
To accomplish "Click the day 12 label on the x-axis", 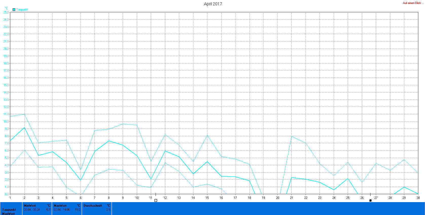I will point(165,198).
